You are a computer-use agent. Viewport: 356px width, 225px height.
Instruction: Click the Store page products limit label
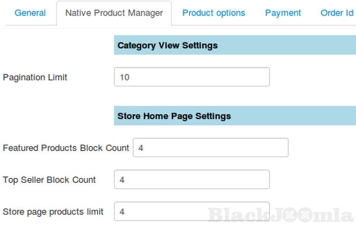pyautogui.click(x=53, y=211)
